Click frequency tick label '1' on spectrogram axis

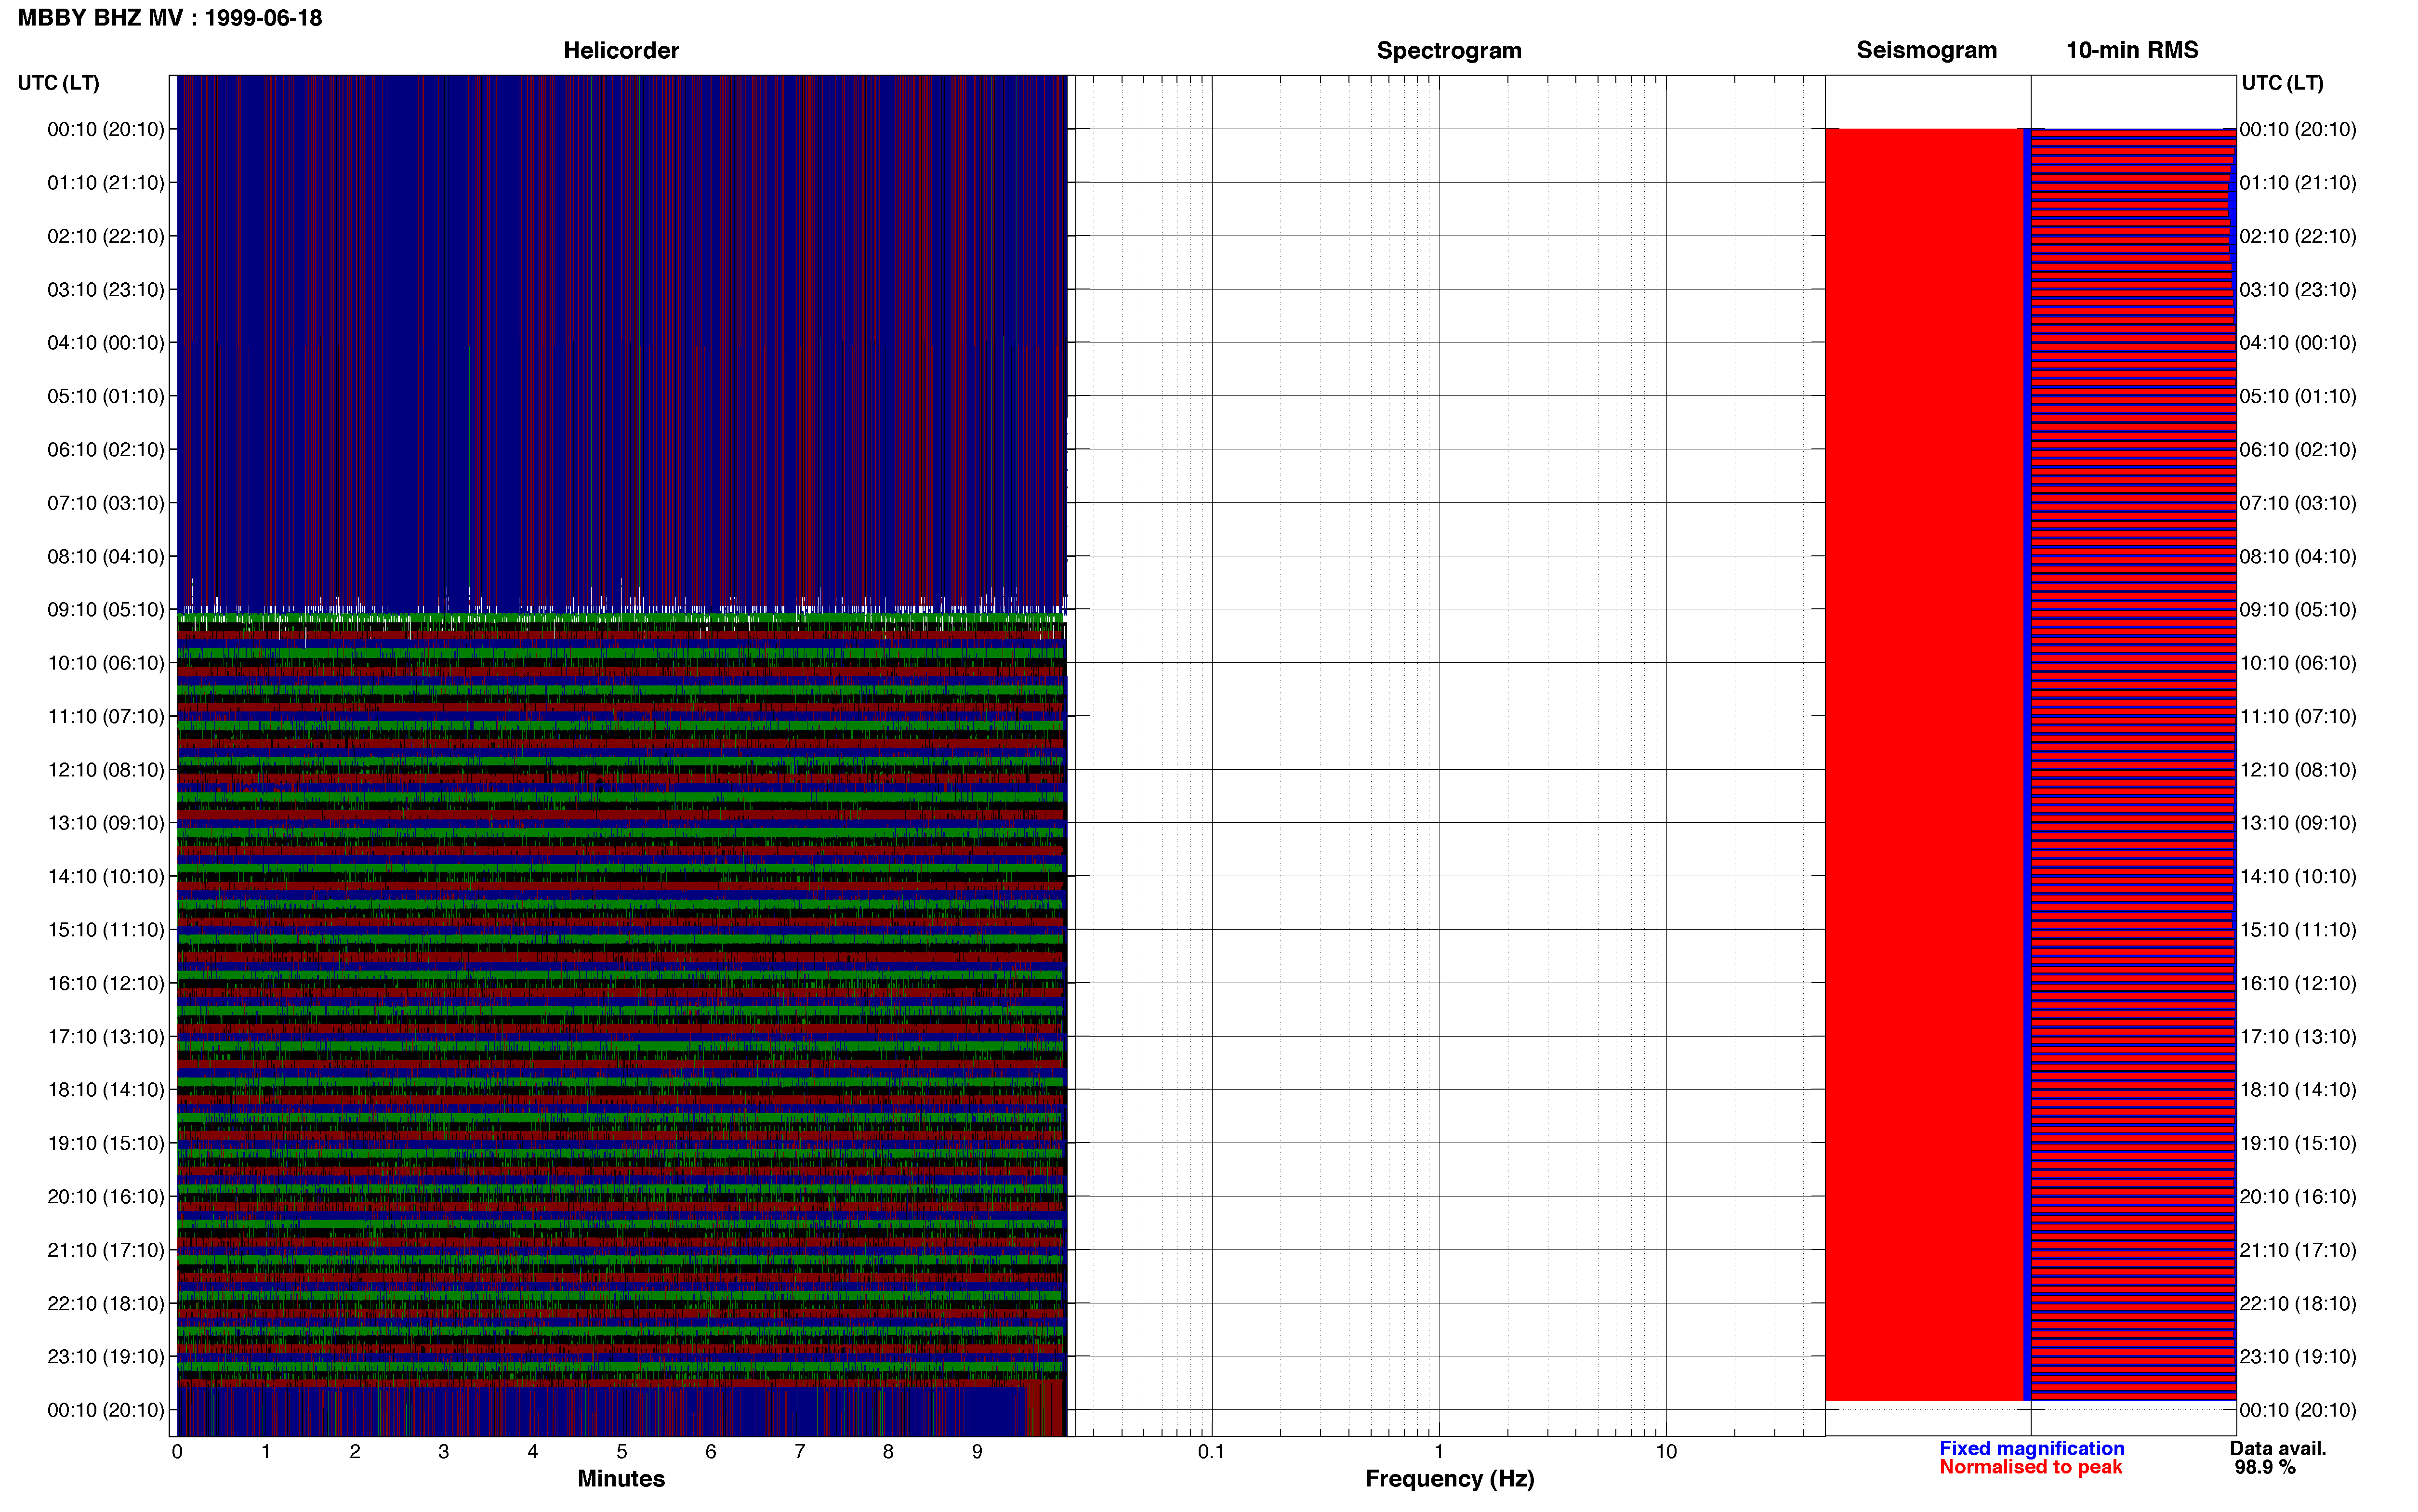1439,1451
